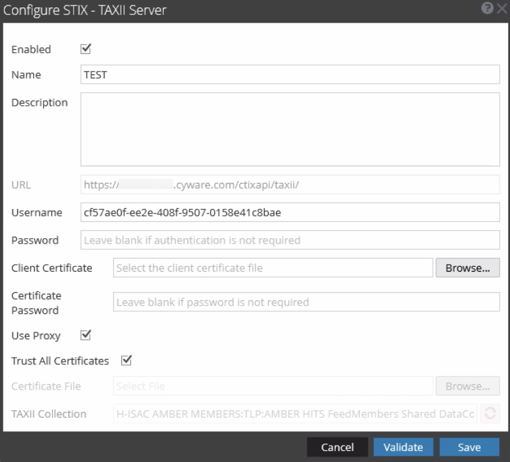This screenshot has width=510, height=462.
Task: Select the URL input field
Action: point(290,184)
